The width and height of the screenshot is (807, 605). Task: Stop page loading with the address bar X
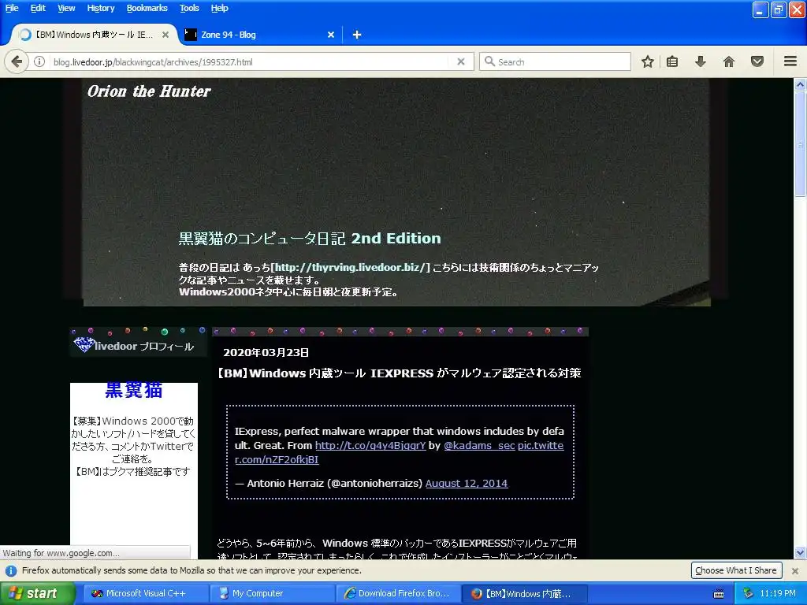[461, 61]
